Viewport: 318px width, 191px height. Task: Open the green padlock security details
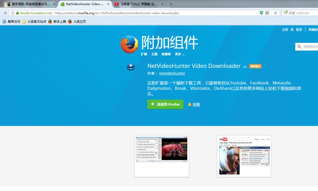click(17, 13)
